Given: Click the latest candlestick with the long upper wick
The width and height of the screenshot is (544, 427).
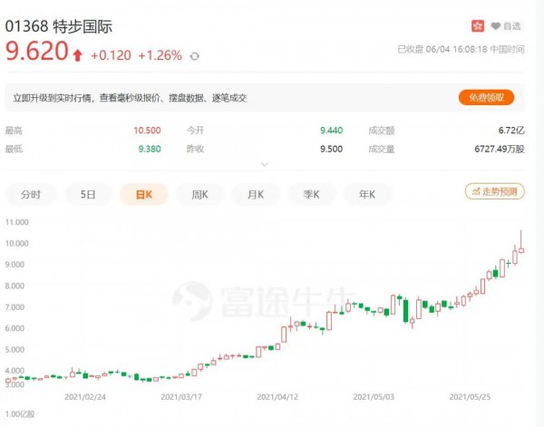Looking at the screenshot, I should (x=521, y=243).
